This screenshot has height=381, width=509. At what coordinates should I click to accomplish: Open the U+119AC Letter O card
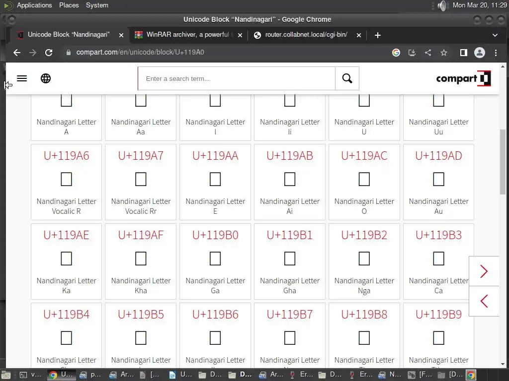point(364,182)
